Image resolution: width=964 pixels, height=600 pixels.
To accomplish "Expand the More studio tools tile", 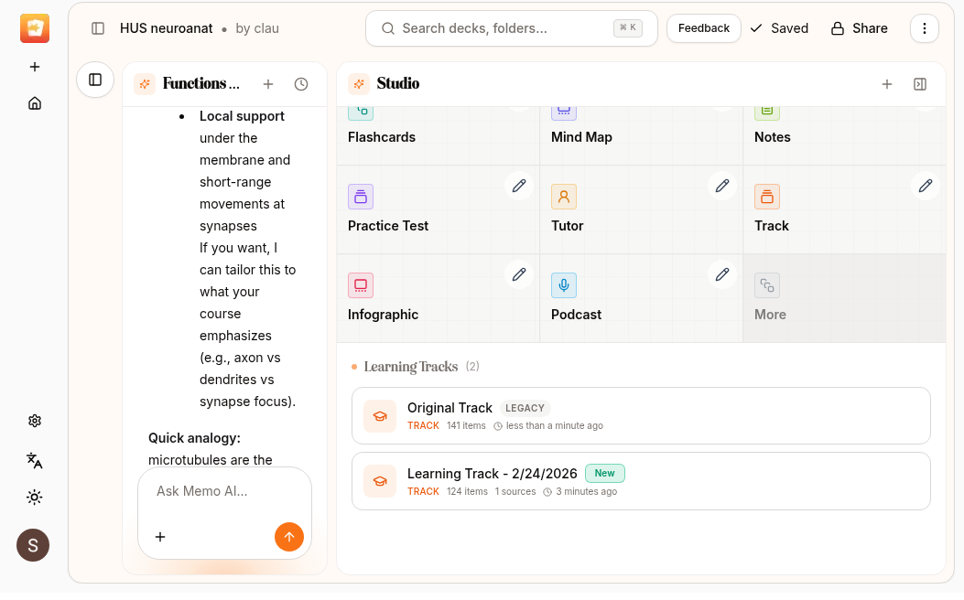I will [x=843, y=298].
